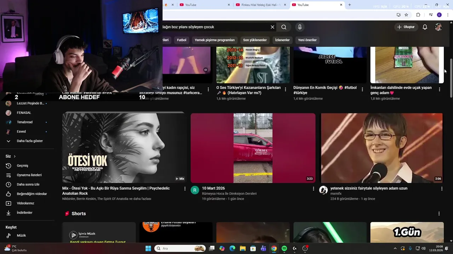Start voice search with the microphone
Screen dimensions: 453x254
click(300, 27)
